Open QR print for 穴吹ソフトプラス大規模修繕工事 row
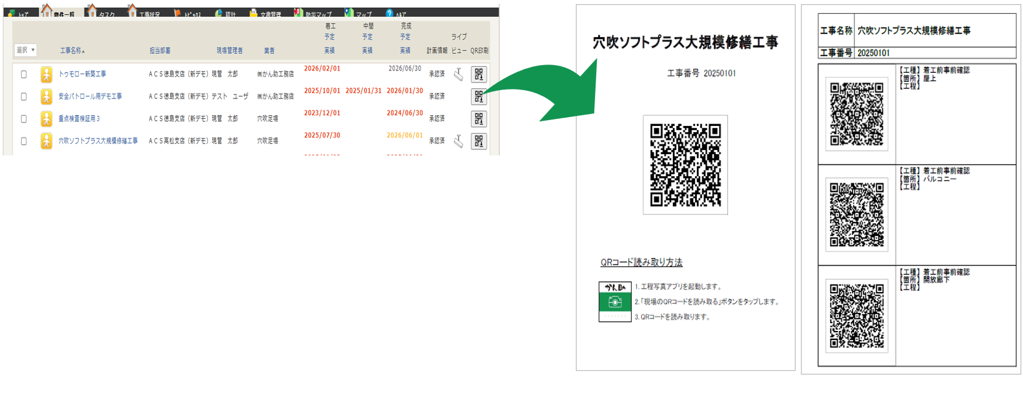1023x408 pixels. click(478, 141)
